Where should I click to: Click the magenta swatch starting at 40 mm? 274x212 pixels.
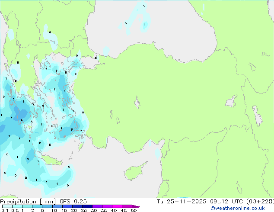coord(117,206)
